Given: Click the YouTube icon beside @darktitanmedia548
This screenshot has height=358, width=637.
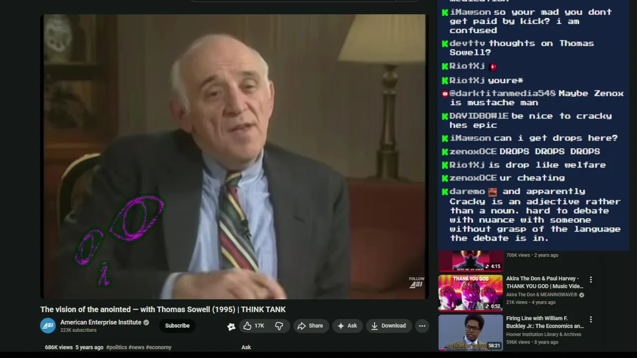Looking at the screenshot, I should pos(445,93).
